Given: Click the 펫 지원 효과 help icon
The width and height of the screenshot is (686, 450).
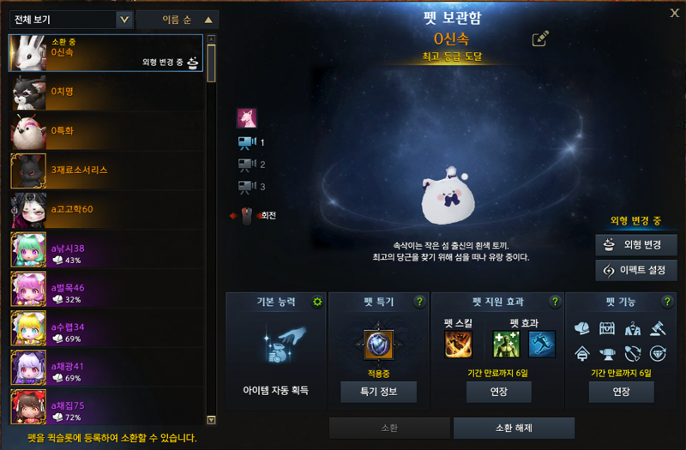Looking at the screenshot, I should 555,302.
